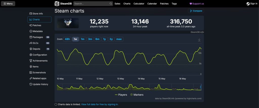Click the 12,235 players right now value
This screenshot has width=259, height=108.
click(99, 21)
